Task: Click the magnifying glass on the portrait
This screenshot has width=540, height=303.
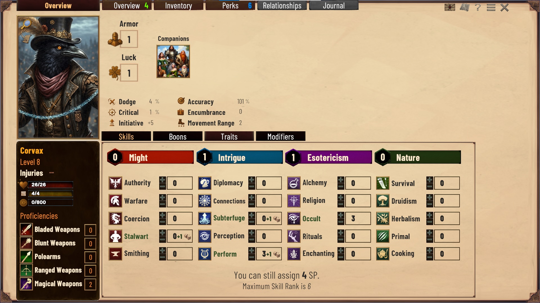Action: tap(26, 24)
